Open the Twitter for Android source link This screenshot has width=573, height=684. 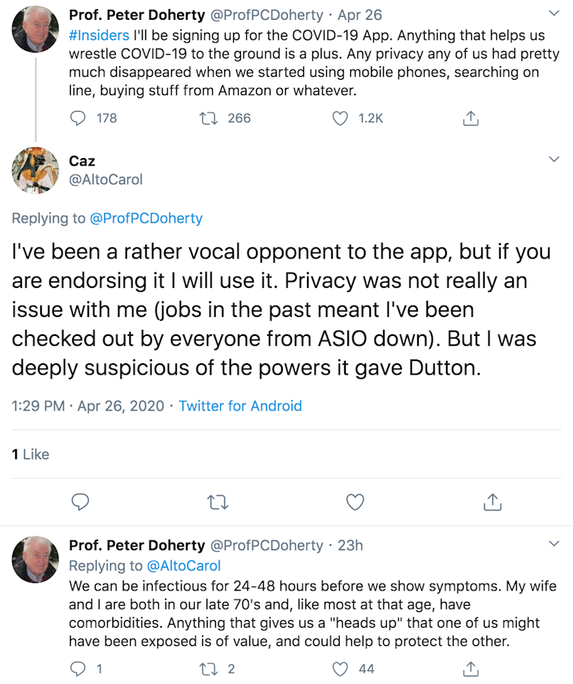point(240,406)
